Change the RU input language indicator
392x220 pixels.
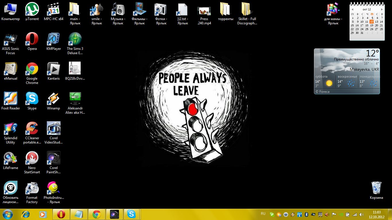(x=263, y=214)
